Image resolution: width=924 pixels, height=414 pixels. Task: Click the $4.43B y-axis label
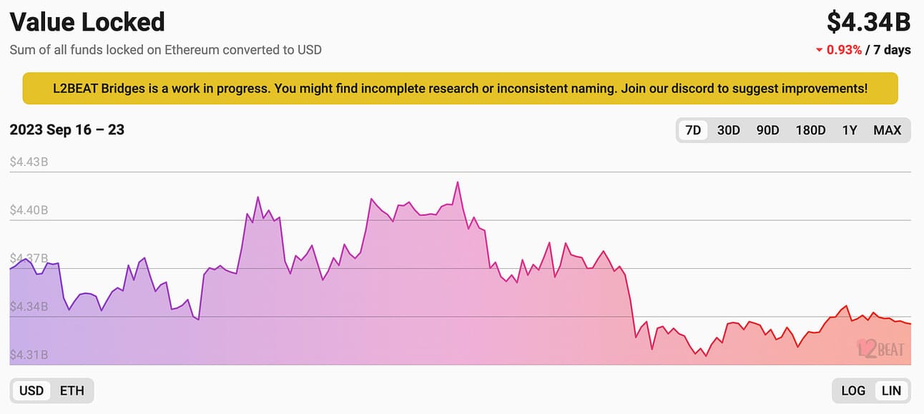29,162
